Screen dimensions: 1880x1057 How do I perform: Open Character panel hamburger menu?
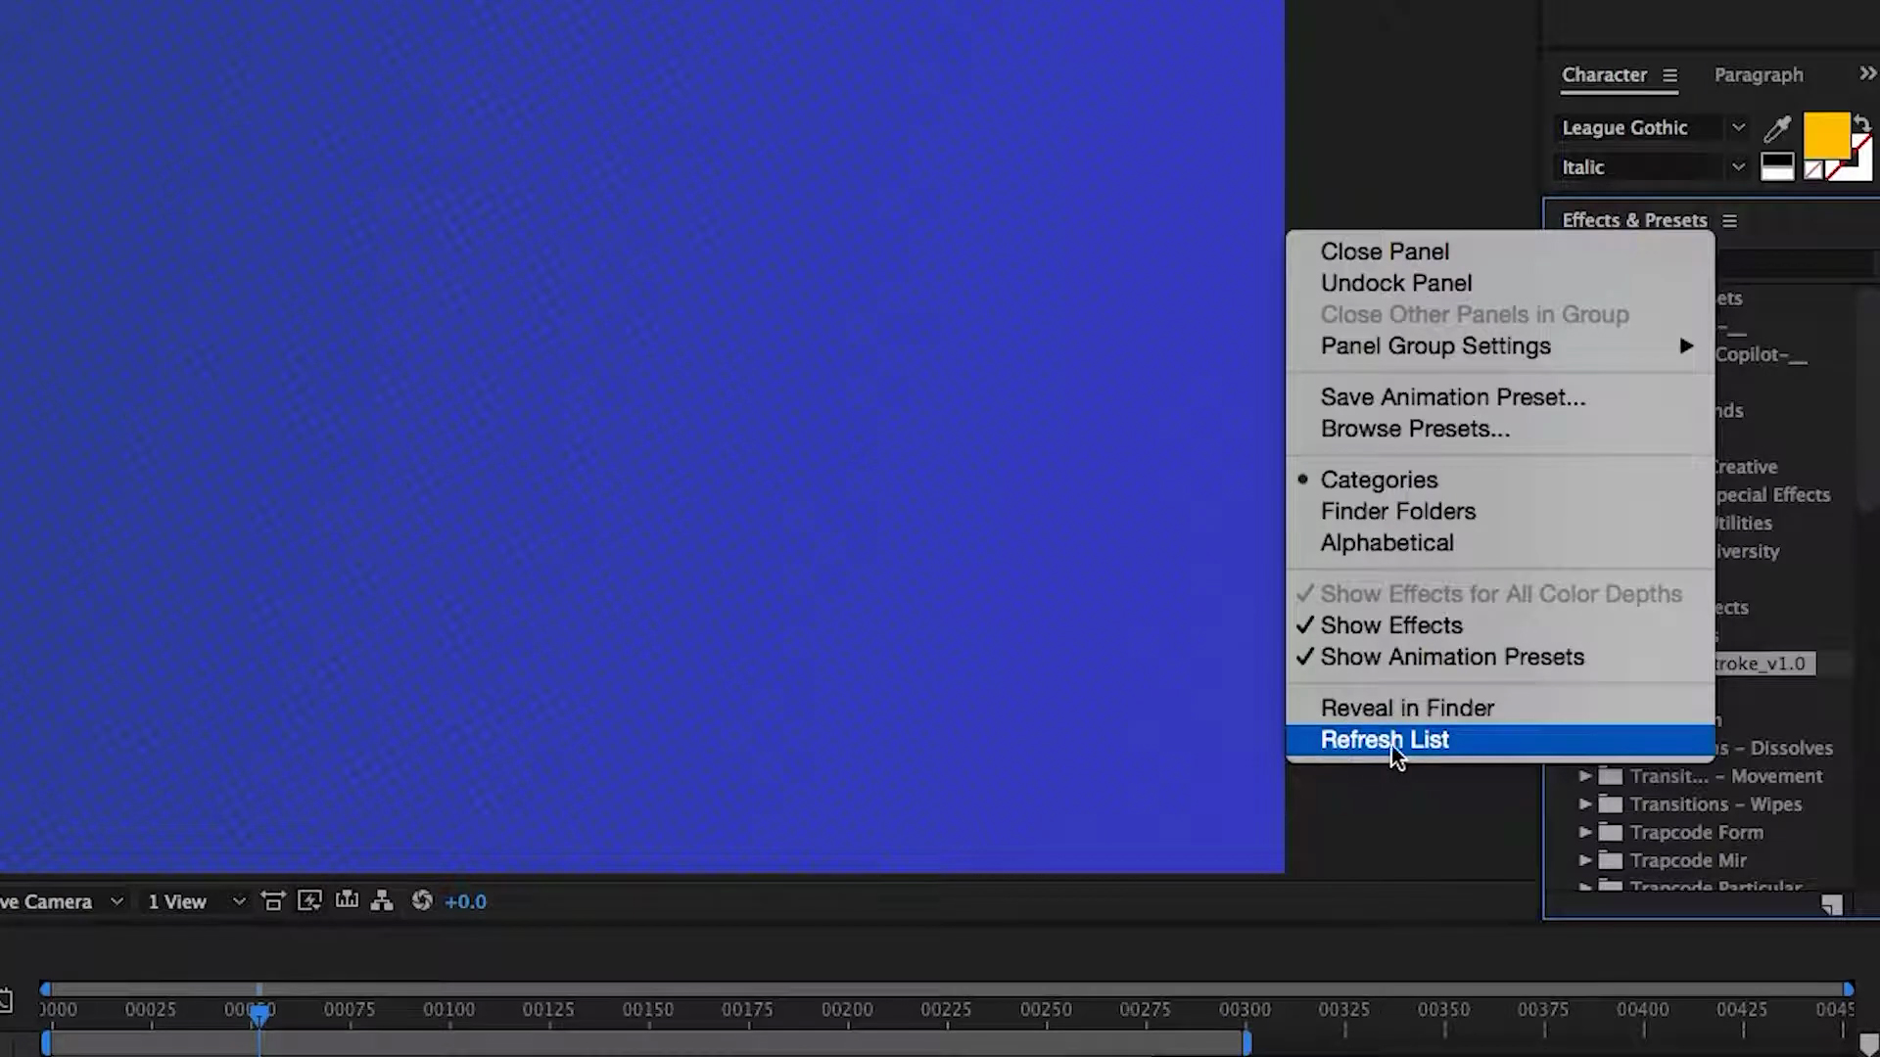coord(1669,75)
